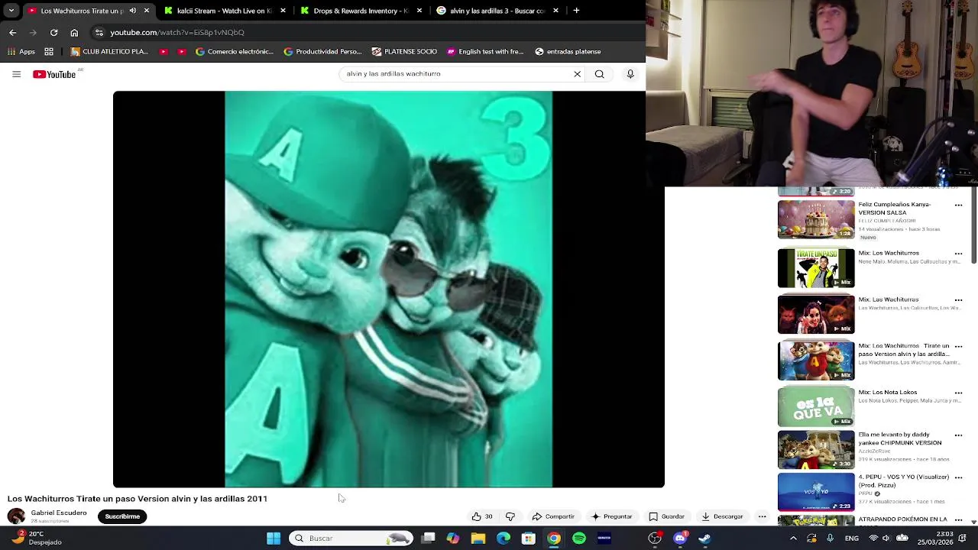Show hidden system tray icons

[793, 539]
